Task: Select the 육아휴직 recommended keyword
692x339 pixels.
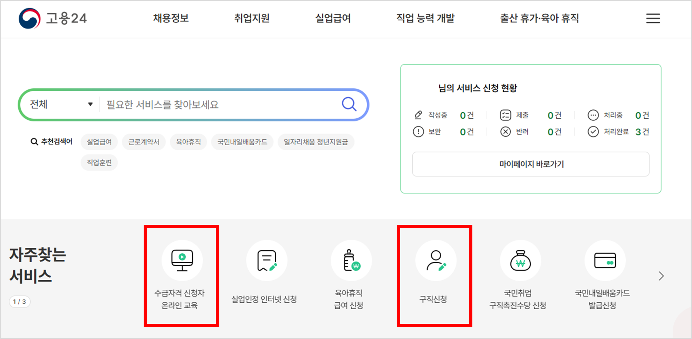Action: point(189,142)
